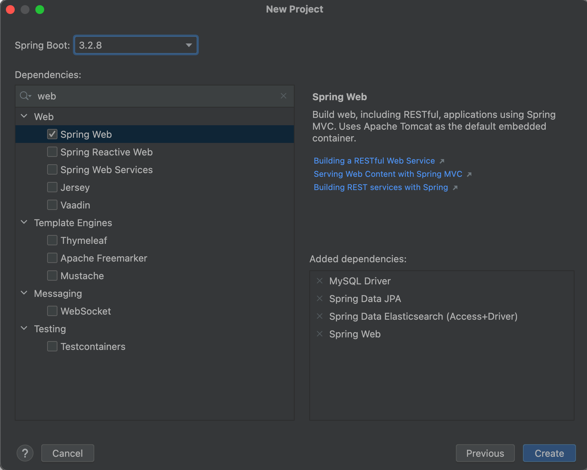Tick the Jersey checkbox
Screen dimensions: 587x470
[52, 187]
